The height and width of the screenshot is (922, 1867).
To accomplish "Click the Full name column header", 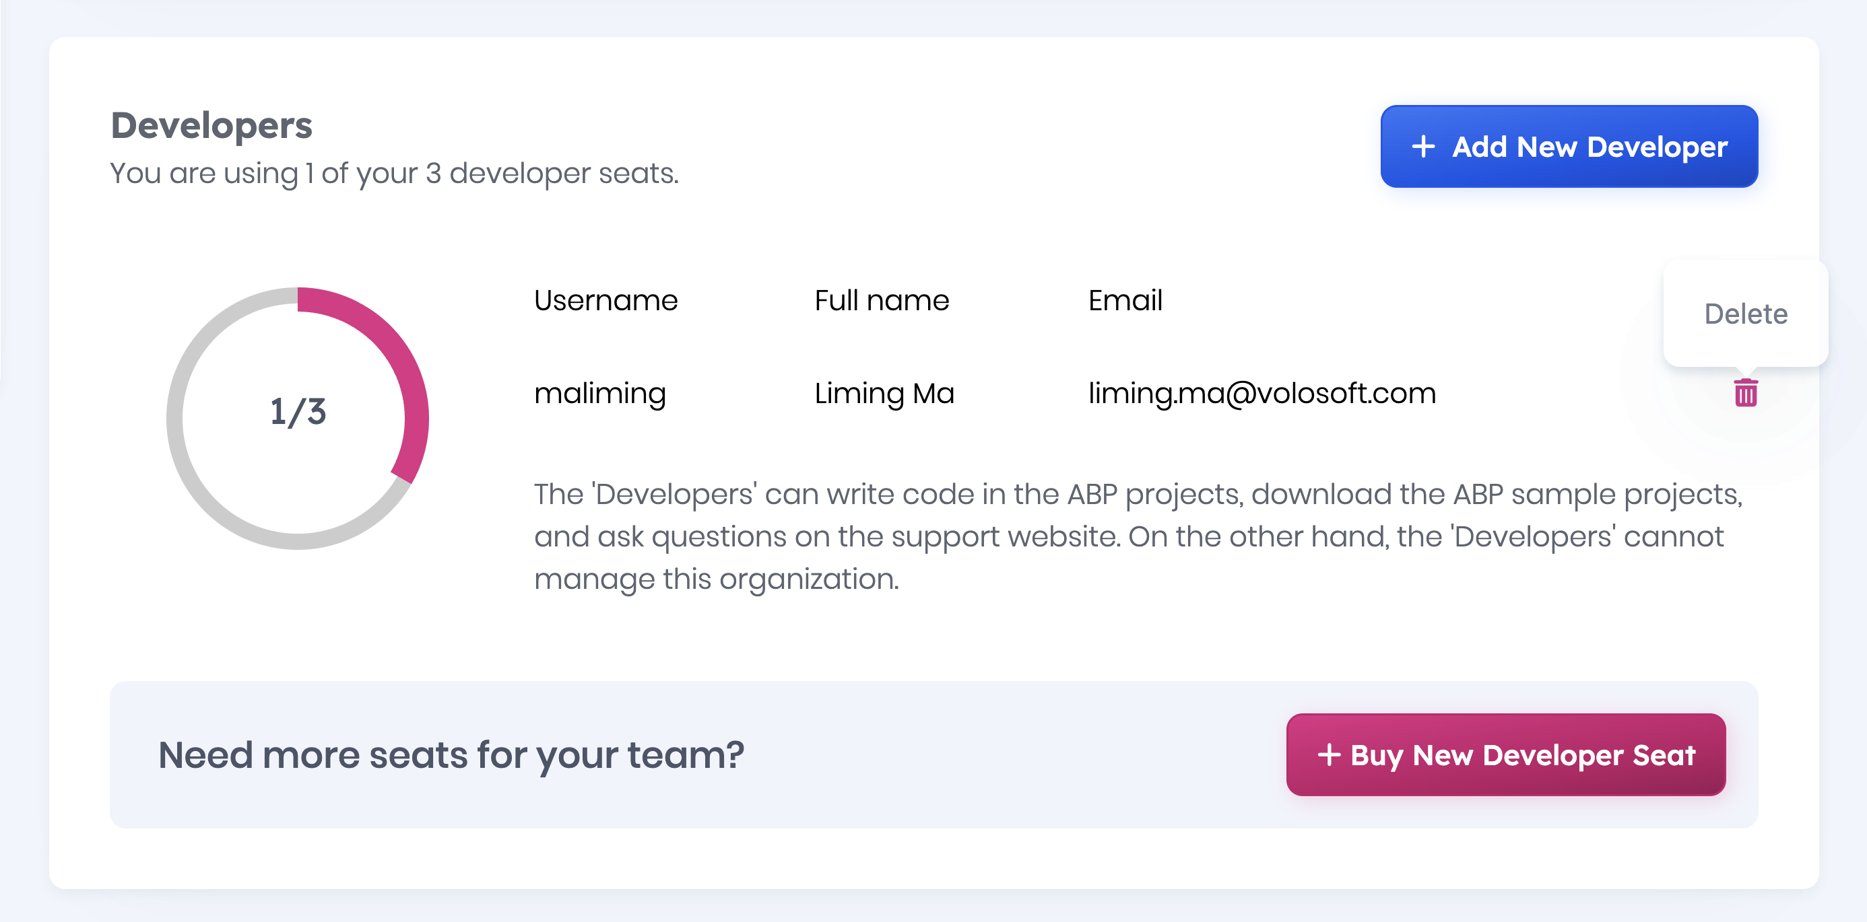I will pos(882,301).
